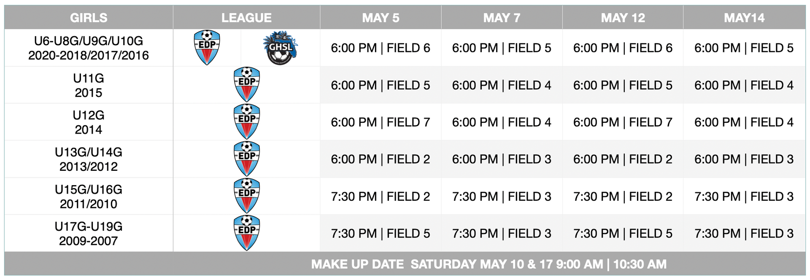Click U15G/U16G May 7 7:30 PM cell
810x280 pixels.
(x=502, y=196)
